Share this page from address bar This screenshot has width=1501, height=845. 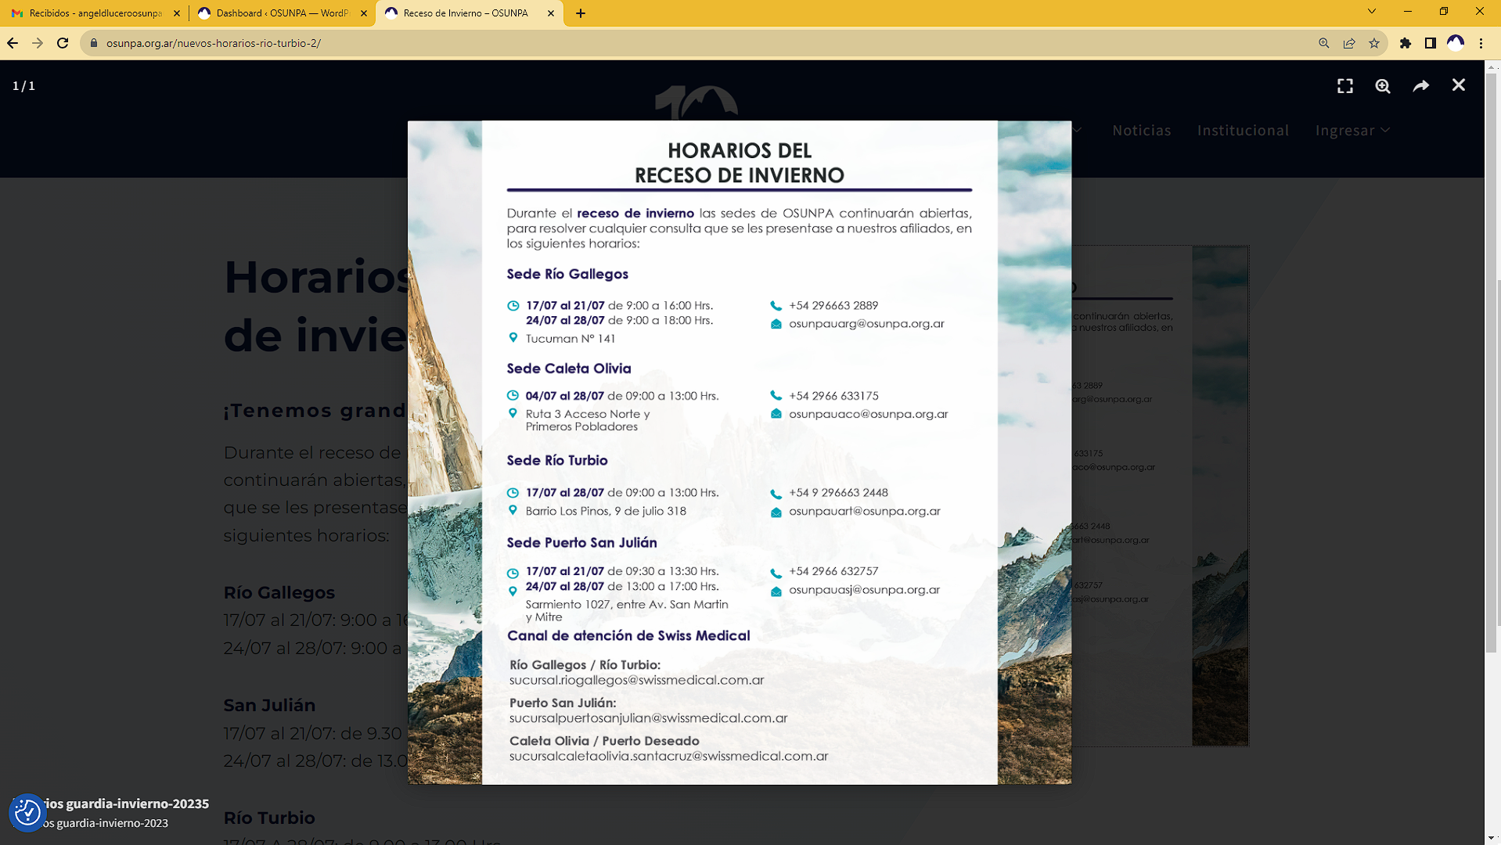coord(1349,43)
